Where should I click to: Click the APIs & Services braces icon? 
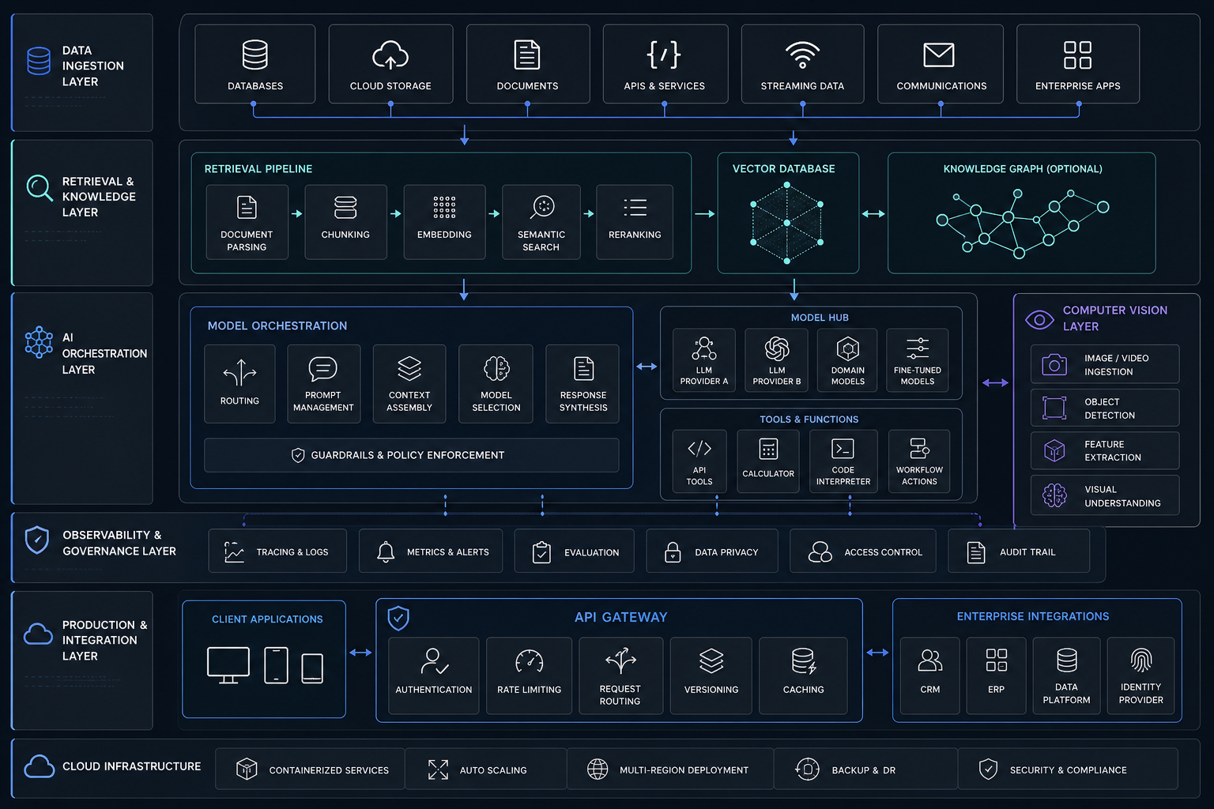(x=664, y=55)
